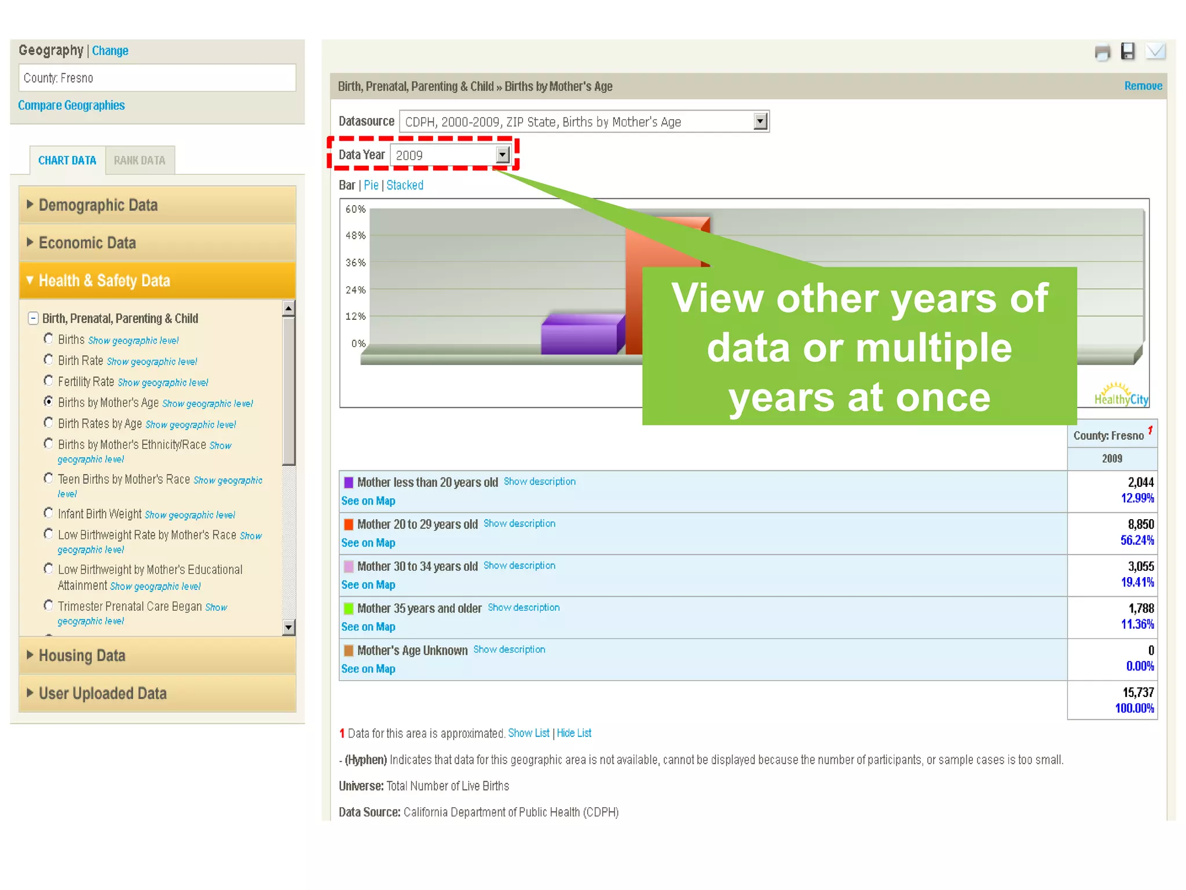Click See on Map for 35 and older
Image resolution: width=1186 pixels, height=890 pixels.
pos(368,627)
